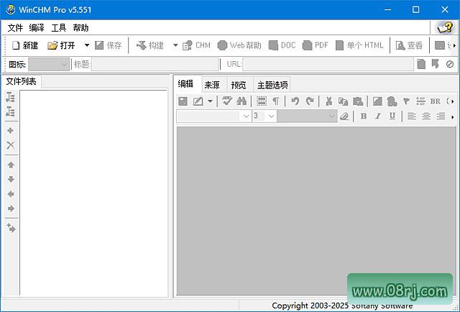
Task: Open the 编译 menu
Action: pyautogui.click(x=37, y=28)
